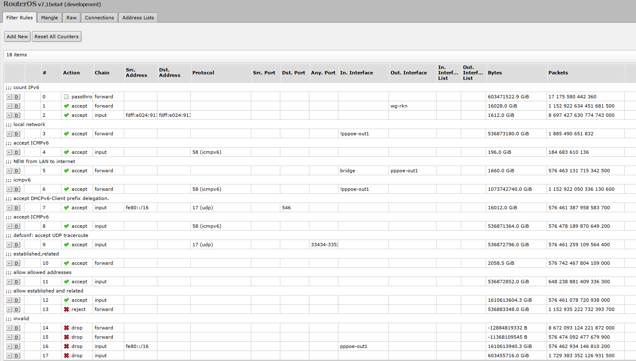Click the green accept checkmark in rule 11
Image resolution: width=636 pixels, height=361 pixels.
[x=67, y=282]
